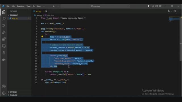Open the Search view in activity bar
Viewport: 182px width, 102px height.
[4, 19]
